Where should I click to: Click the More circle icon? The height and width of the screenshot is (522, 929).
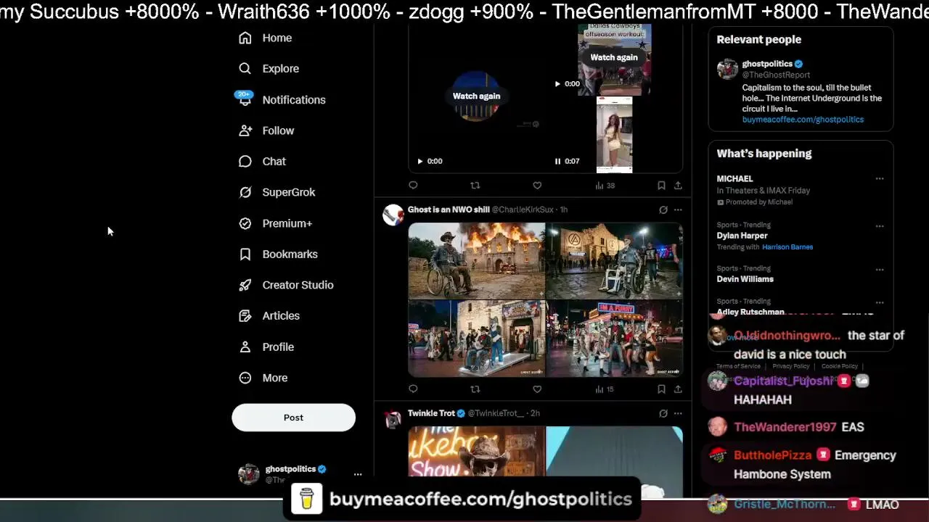pos(245,378)
